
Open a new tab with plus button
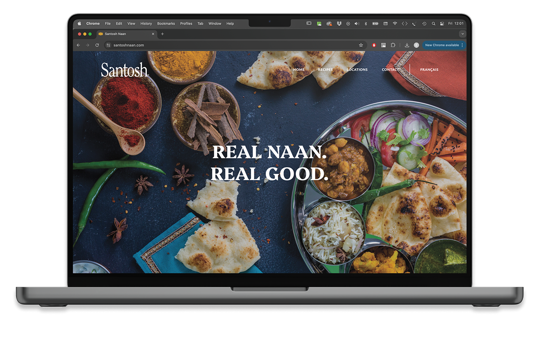[x=162, y=34]
